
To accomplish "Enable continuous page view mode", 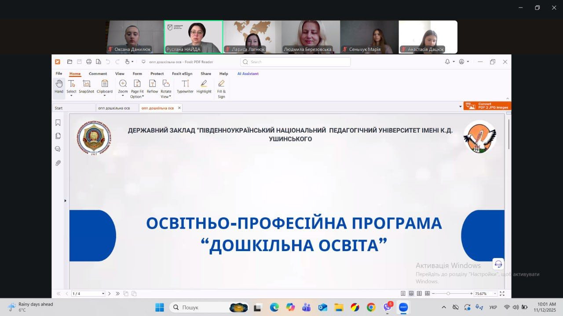I will point(411,294).
